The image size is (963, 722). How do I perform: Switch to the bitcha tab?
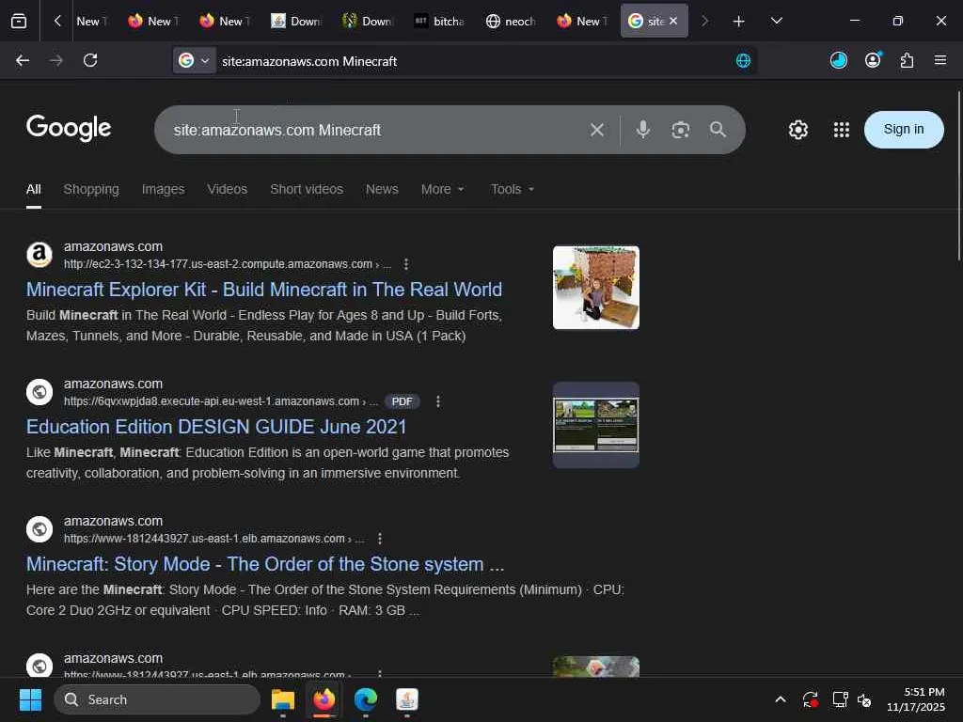point(440,21)
